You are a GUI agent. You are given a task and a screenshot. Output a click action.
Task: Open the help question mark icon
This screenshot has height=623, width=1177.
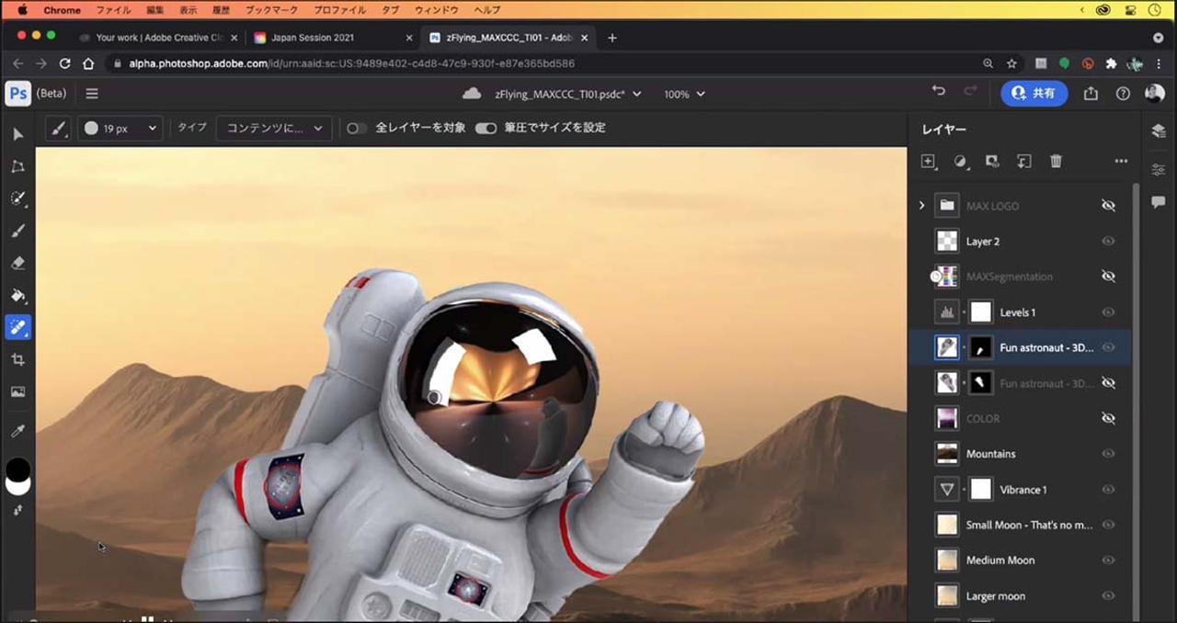pos(1123,94)
